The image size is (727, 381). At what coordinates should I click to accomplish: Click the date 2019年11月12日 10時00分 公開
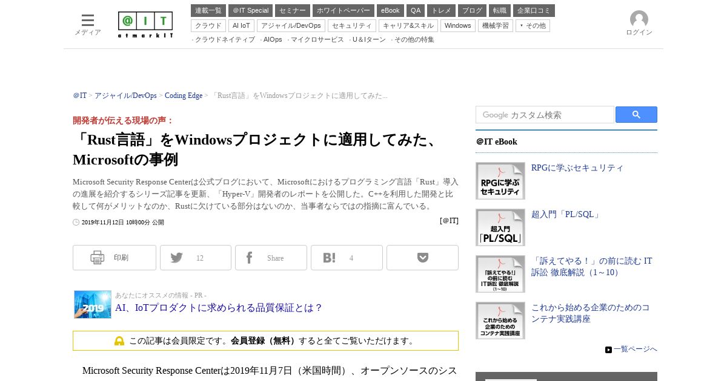click(123, 223)
